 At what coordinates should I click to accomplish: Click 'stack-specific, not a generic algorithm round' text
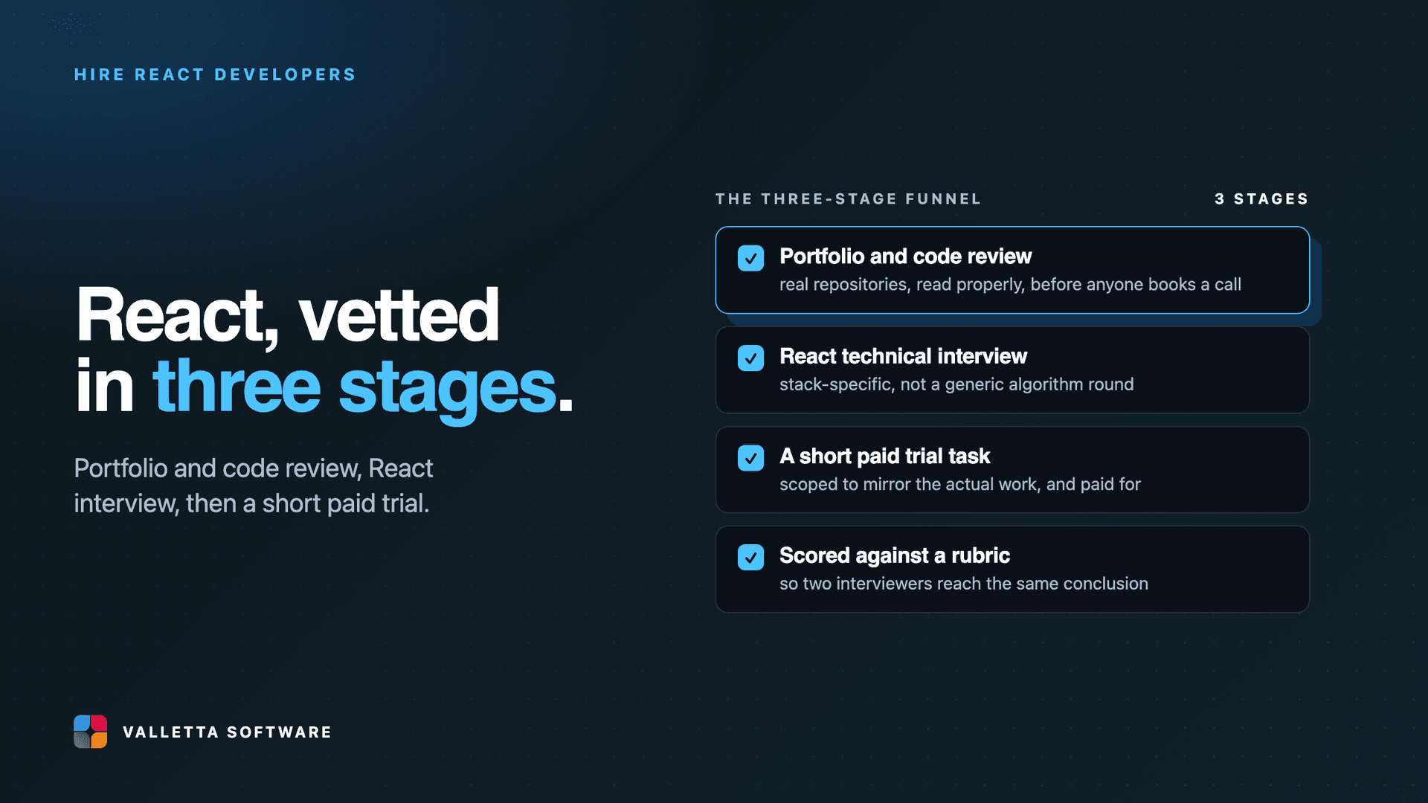956,384
